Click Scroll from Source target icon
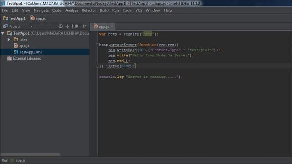 61,26
